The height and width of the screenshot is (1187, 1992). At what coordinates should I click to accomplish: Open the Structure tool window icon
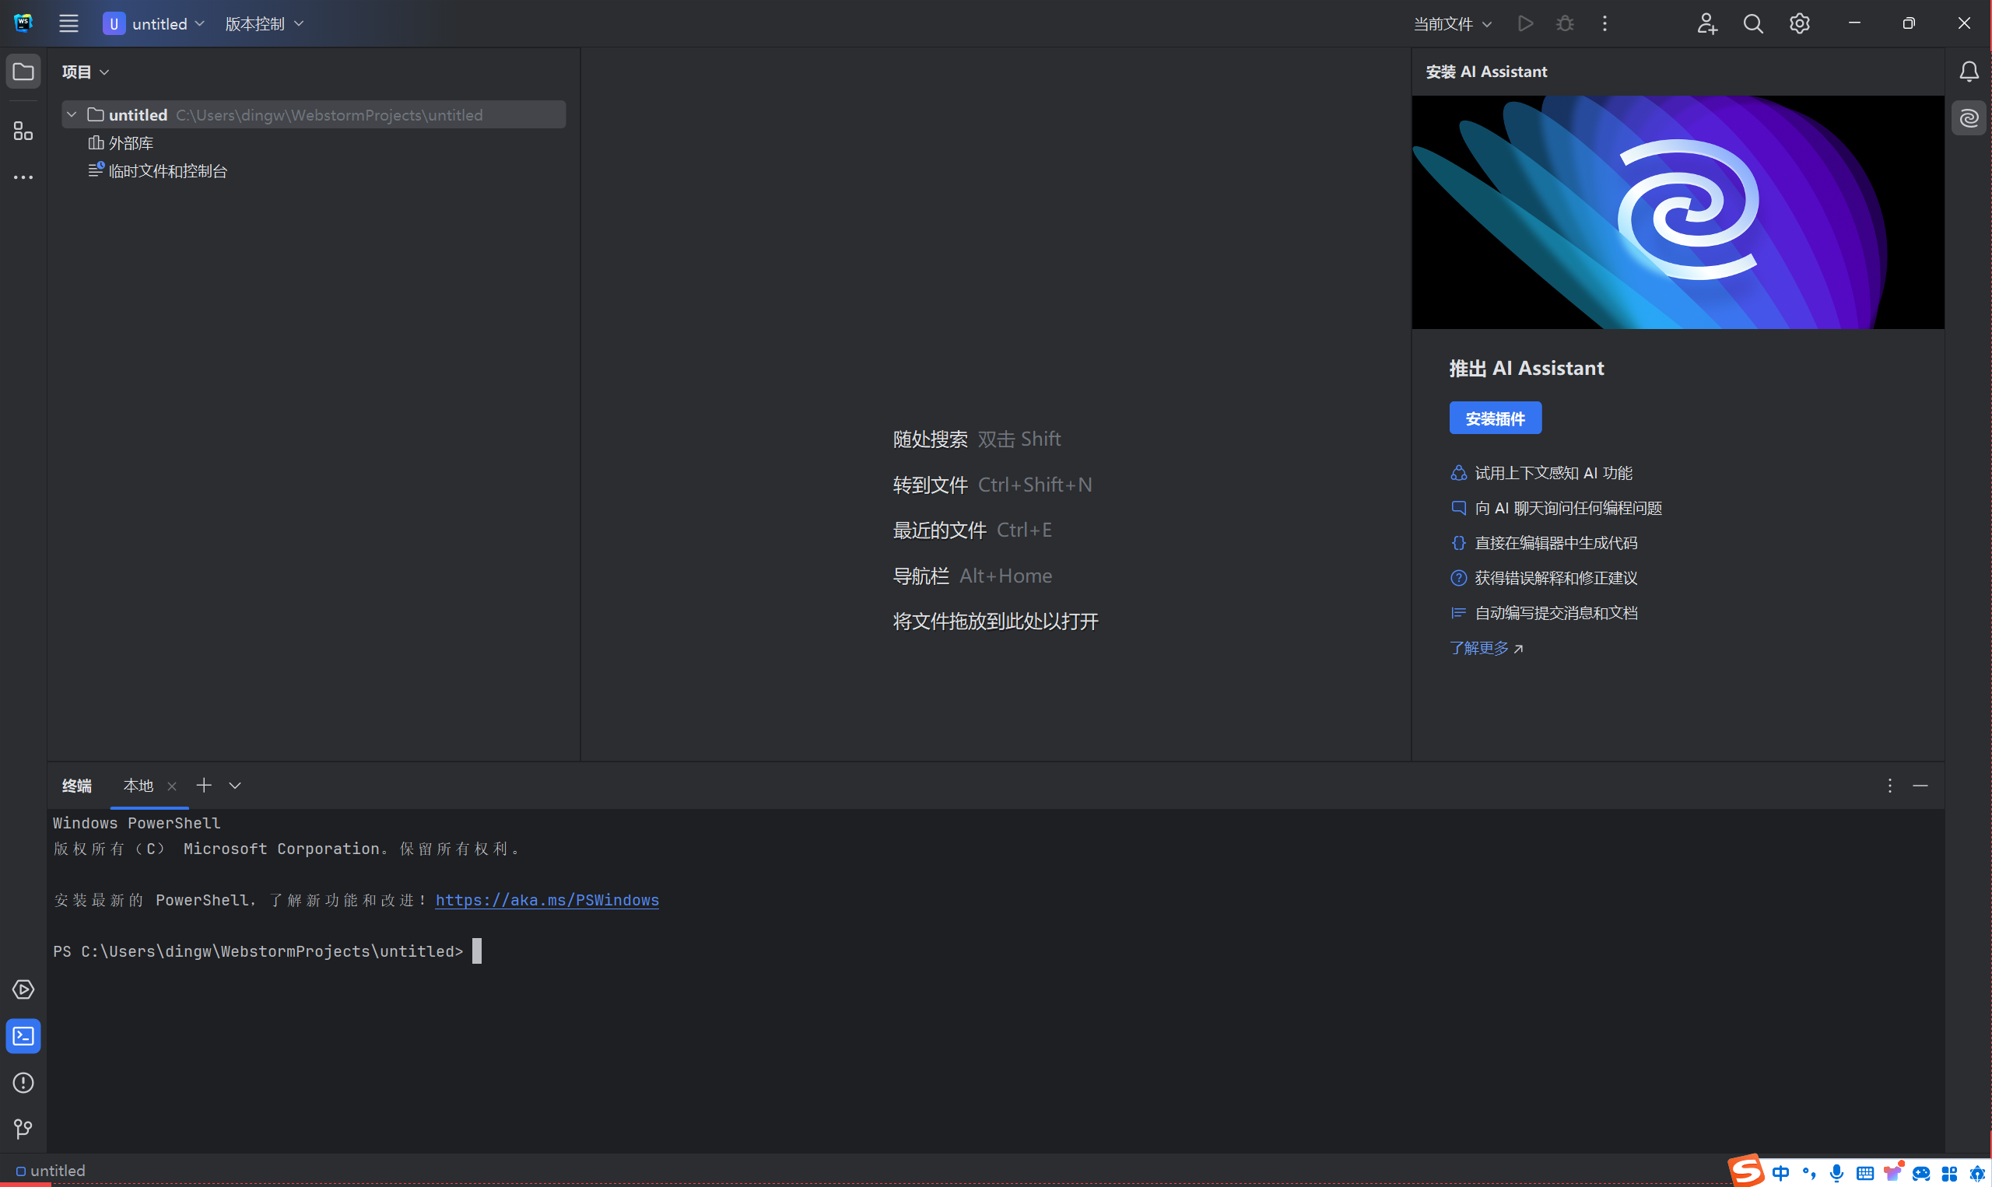[23, 131]
